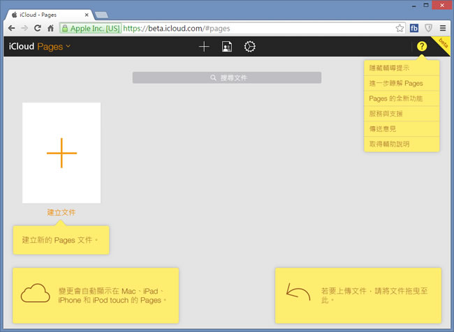Click the browser reload icon
454x332 pixels.
click(37, 28)
